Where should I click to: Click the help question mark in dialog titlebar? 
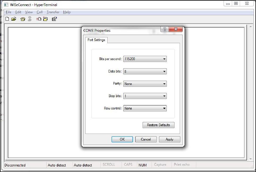click(164, 29)
